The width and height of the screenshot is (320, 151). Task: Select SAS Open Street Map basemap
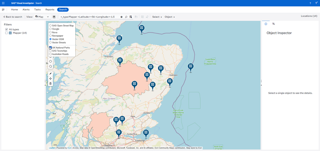(50, 25)
